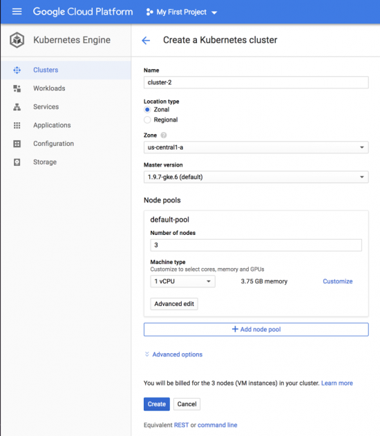Open the hamburger navigation menu
Image resolution: width=380 pixels, height=436 pixels.
tap(17, 12)
